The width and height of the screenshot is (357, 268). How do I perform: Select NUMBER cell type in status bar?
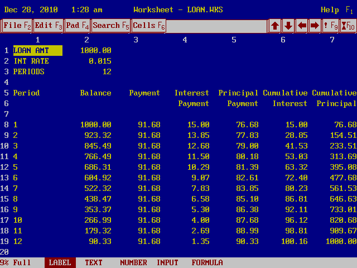134,263
